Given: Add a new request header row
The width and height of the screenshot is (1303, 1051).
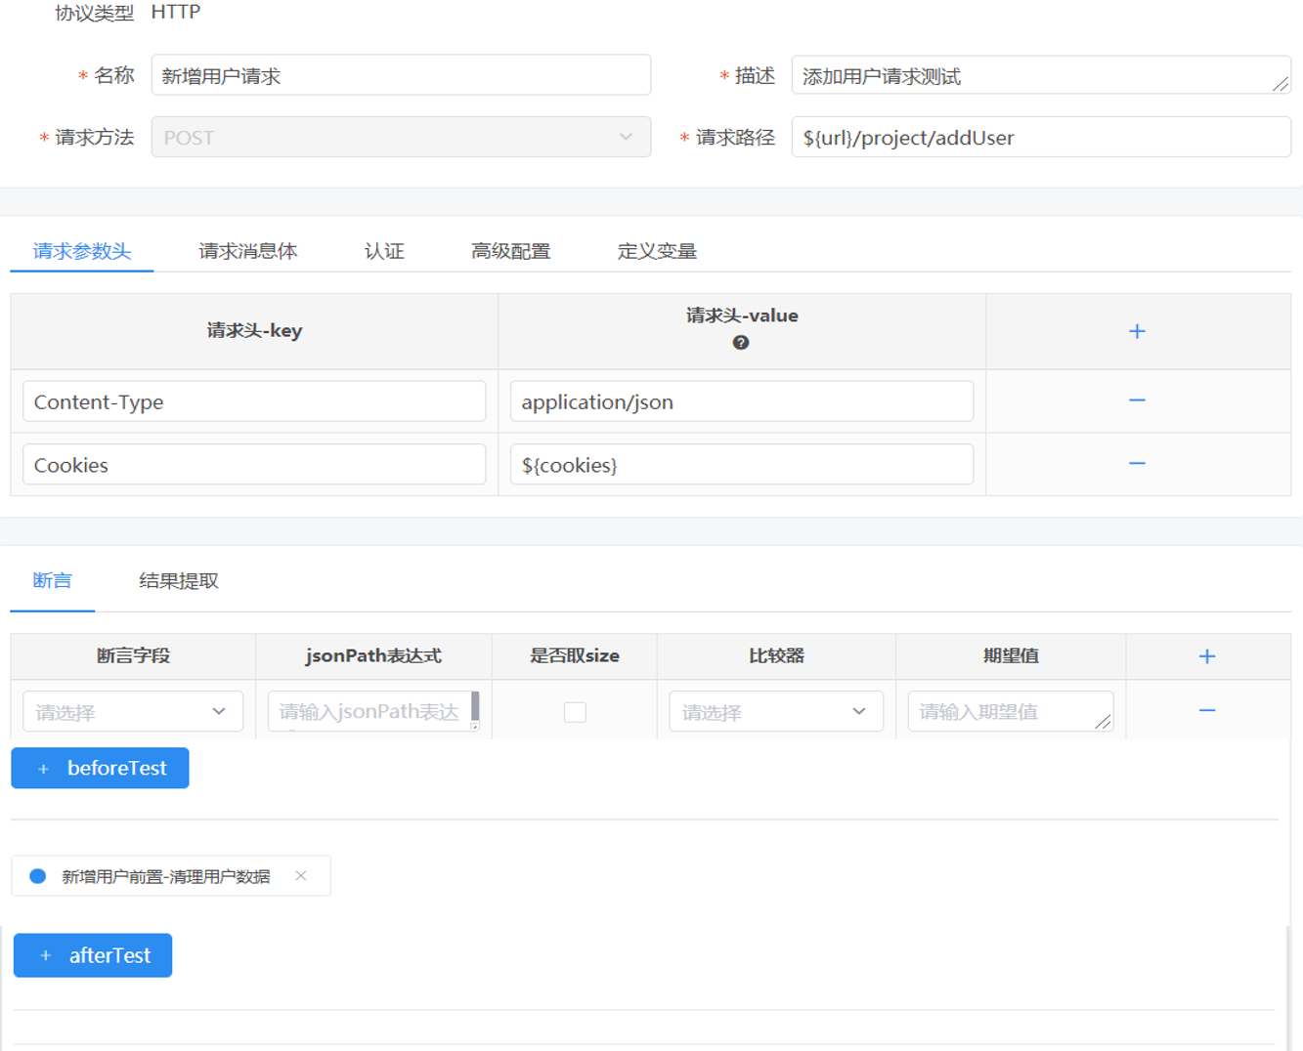Looking at the screenshot, I should (x=1137, y=331).
